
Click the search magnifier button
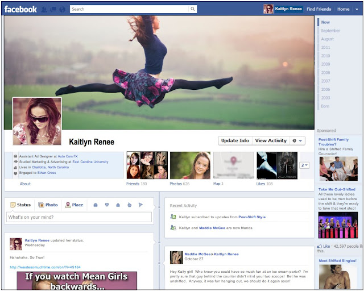[x=193, y=9]
